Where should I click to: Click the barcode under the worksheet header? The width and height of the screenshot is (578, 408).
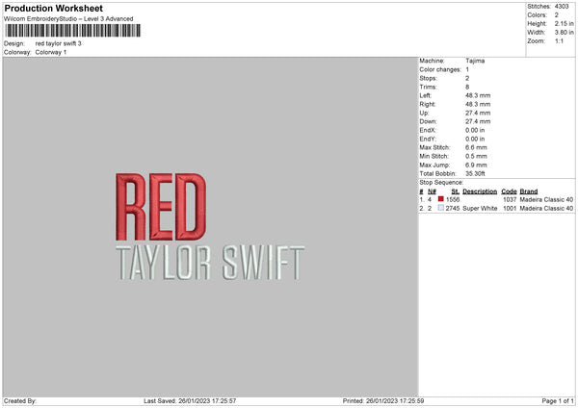72,31
